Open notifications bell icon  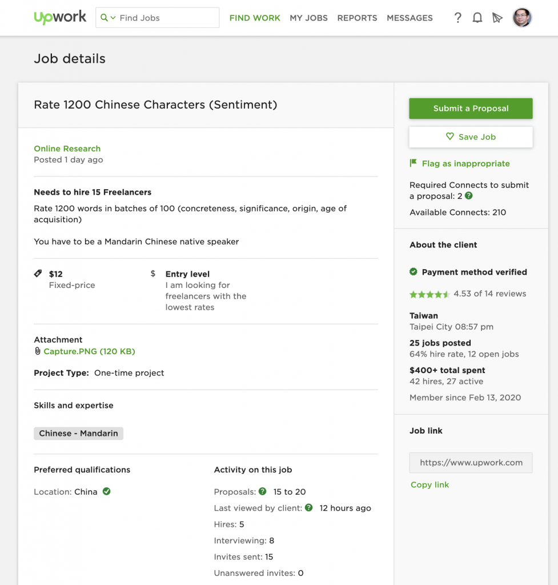[x=477, y=18]
